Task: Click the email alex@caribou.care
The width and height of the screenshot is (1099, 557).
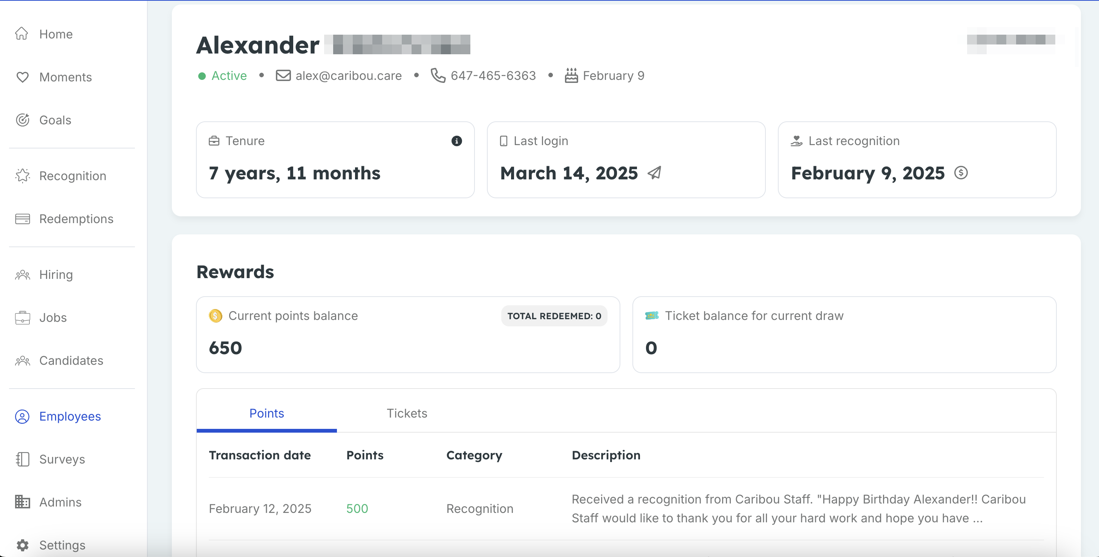Action: tap(349, 75)
